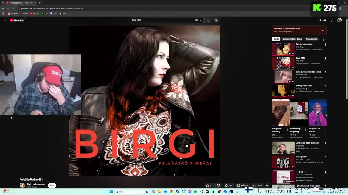Open the weather widget on the taskbar
This screenshot has height=195, width=348.
click(9, 192)
